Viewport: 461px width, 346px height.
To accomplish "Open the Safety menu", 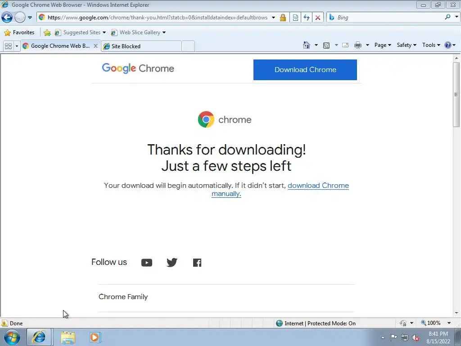I will coord(407,45).
